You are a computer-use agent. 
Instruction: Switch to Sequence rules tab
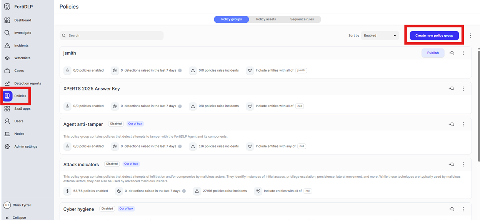pyautogui.click(x=302, y=19)
